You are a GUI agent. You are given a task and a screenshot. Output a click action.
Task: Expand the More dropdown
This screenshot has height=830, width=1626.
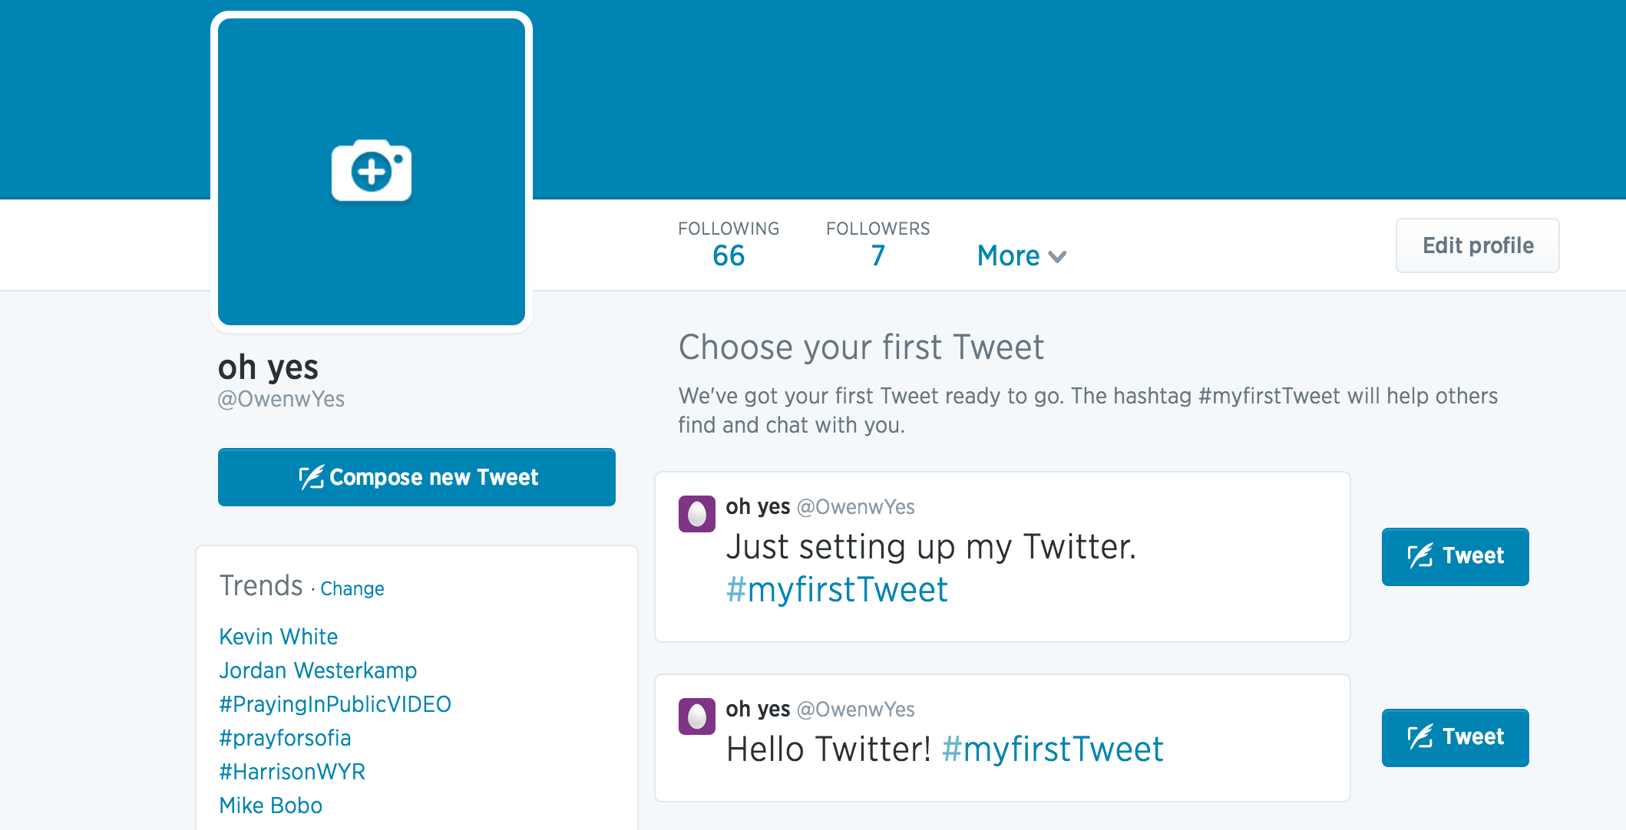(1022, 255)
